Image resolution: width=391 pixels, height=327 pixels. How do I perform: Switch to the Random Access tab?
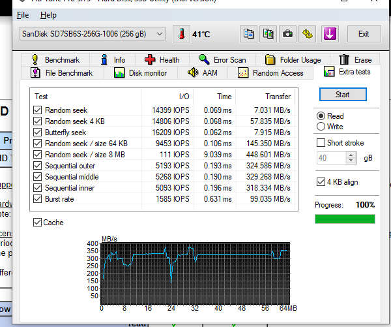[270, 73]
